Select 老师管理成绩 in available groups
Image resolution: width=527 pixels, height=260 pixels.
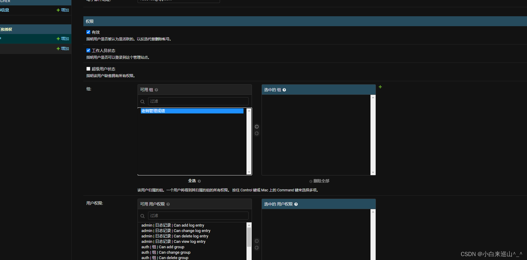(x=192, y=111)
